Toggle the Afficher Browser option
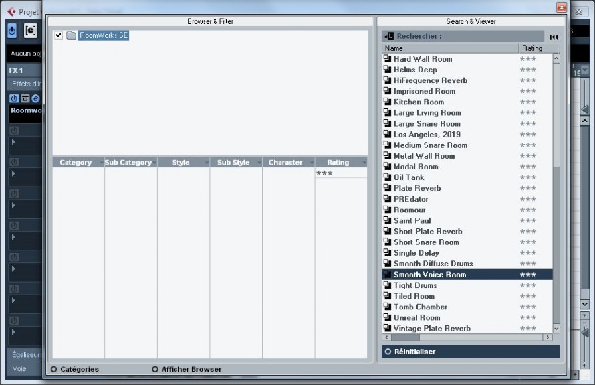The image size is (595, 385). [x=155, y=369]
